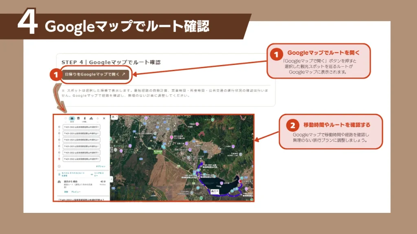Select the cycling travel mode
Image resolution: width=417 pixels, height=234 pixels.
click(x=91, y=118)
